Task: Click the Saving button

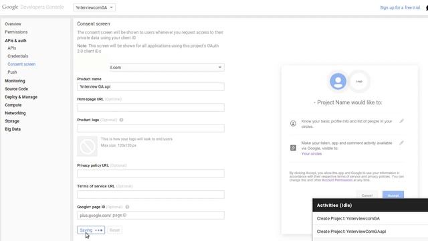Action: click(x=91, y=230)
